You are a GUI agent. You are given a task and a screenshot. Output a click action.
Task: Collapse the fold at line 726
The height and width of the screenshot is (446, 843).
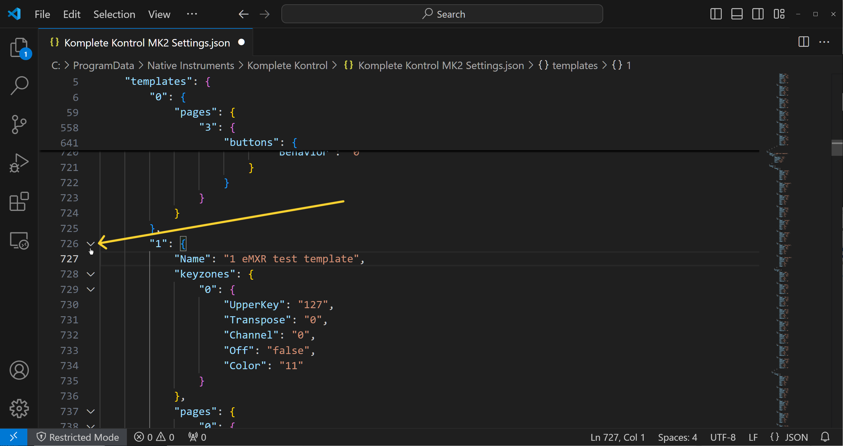[91, 244]
